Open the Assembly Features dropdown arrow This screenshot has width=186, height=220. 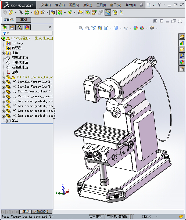pos(65,13)
